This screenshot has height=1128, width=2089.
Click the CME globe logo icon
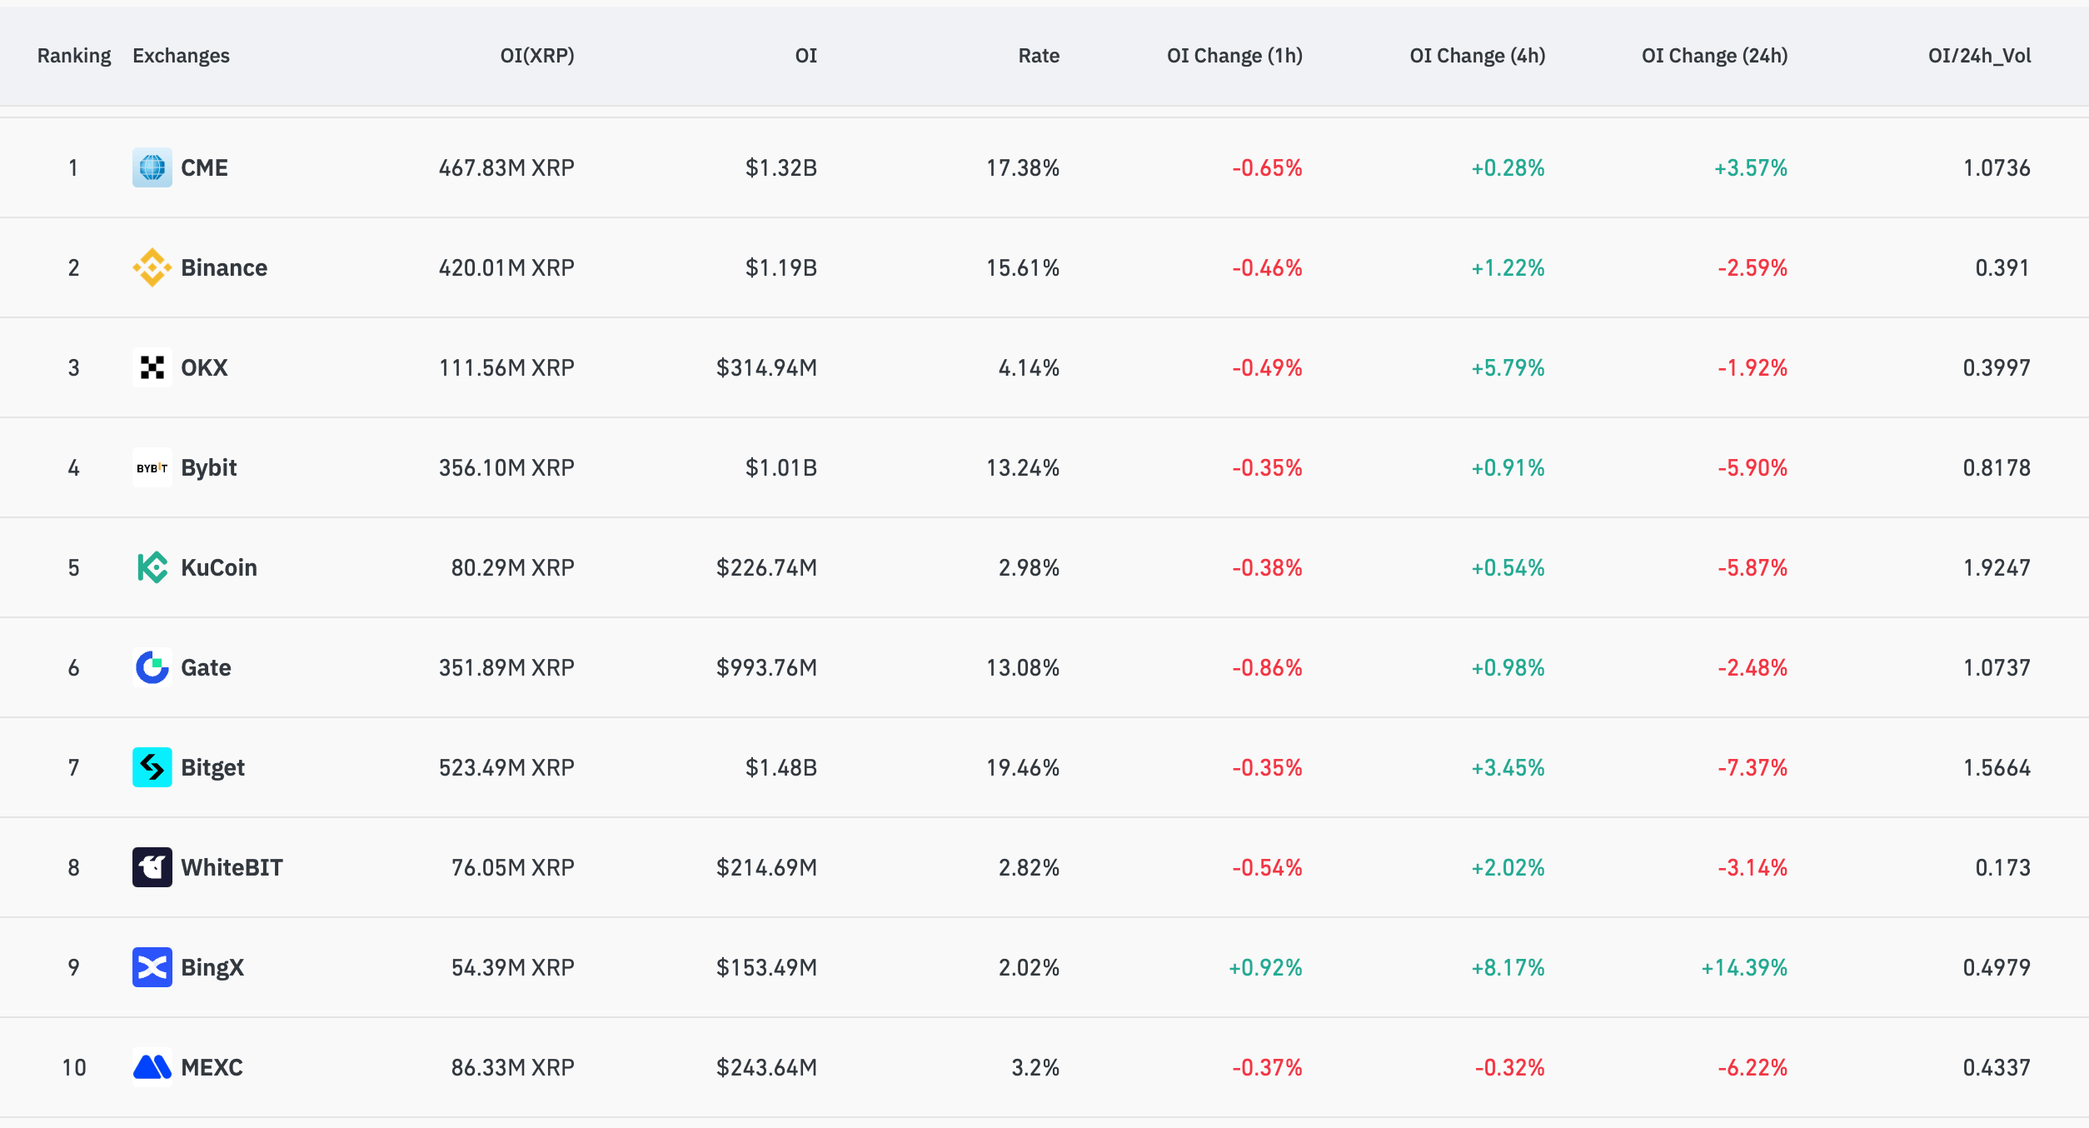tap(152, 167)
